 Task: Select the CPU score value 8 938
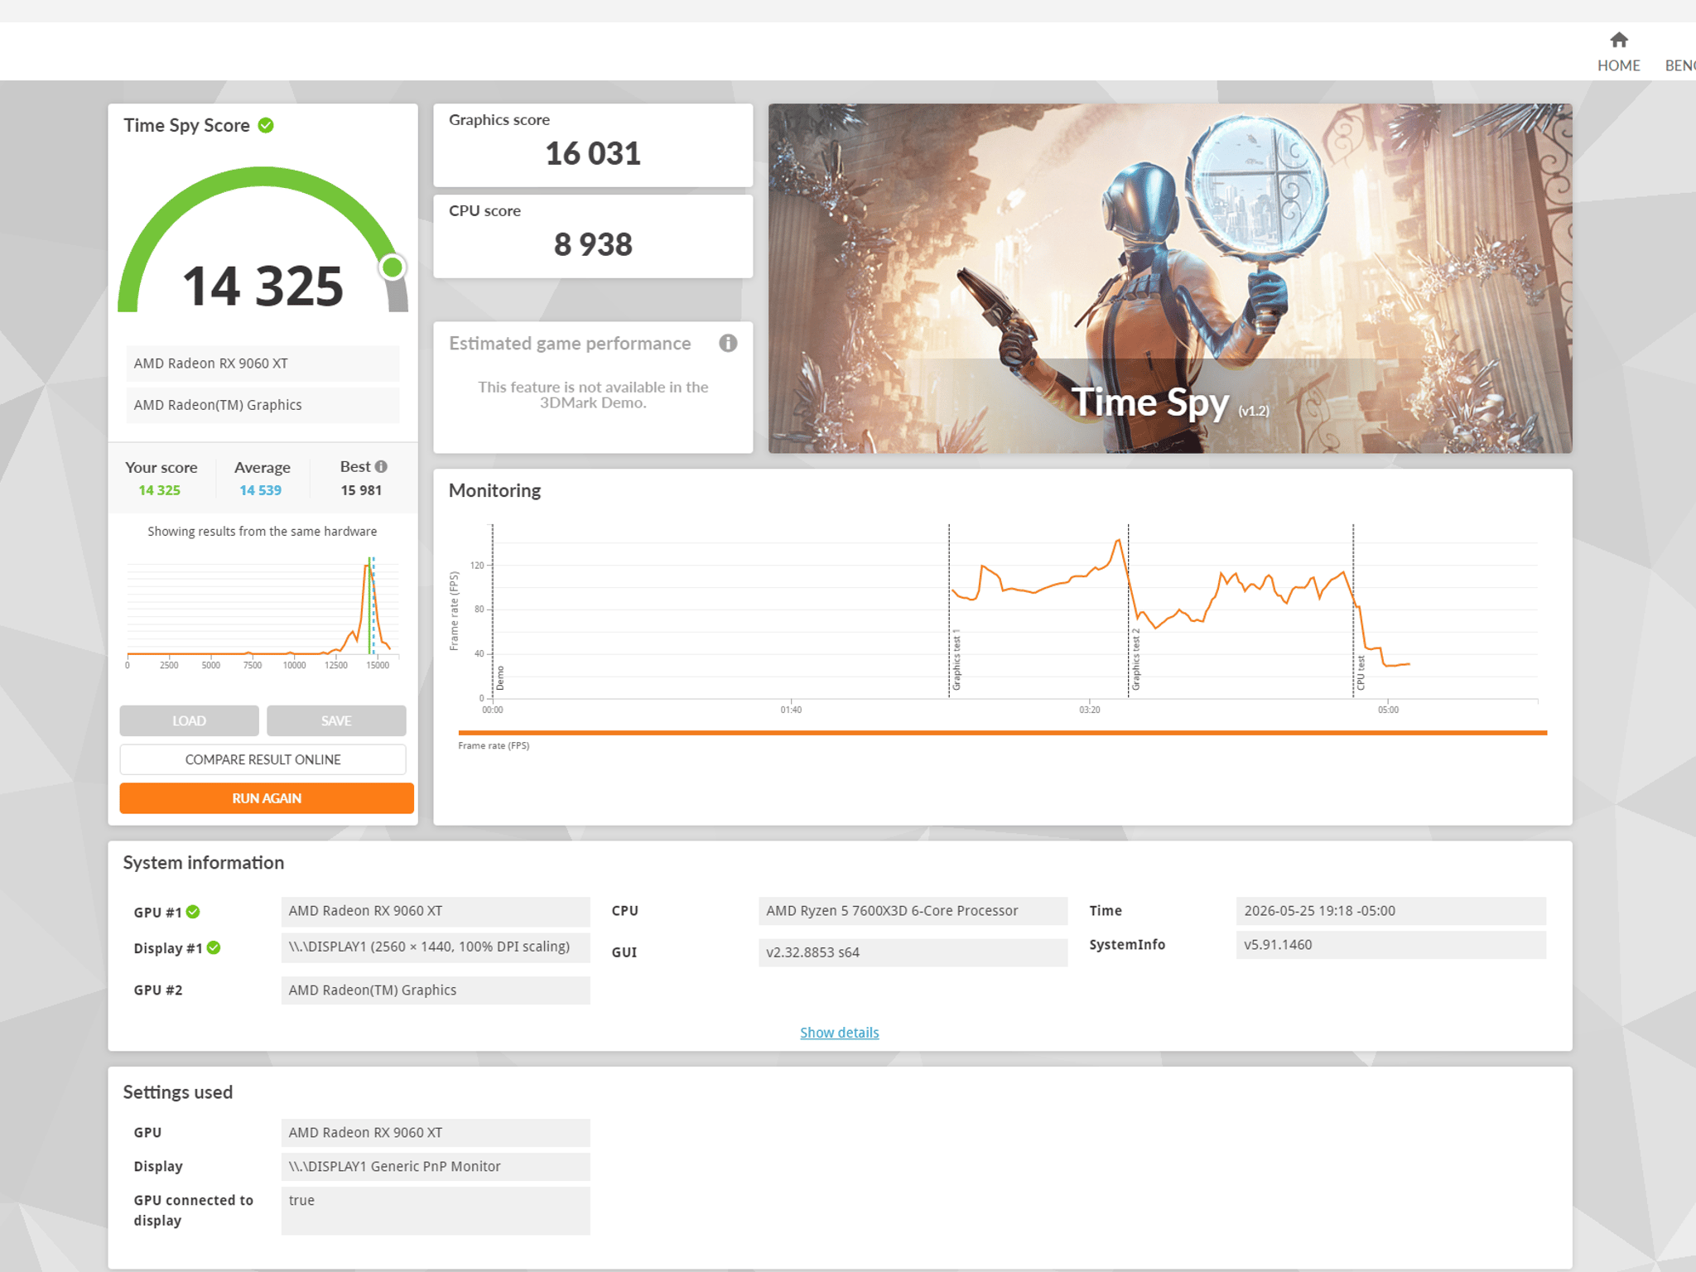(x=593, y=244)
